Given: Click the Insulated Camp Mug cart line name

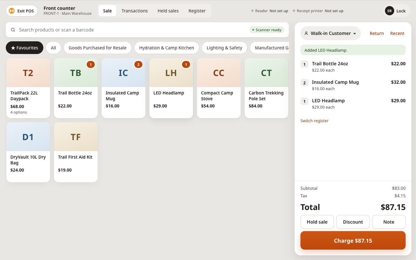Looking at the screenshot, I should coord(335,82).
